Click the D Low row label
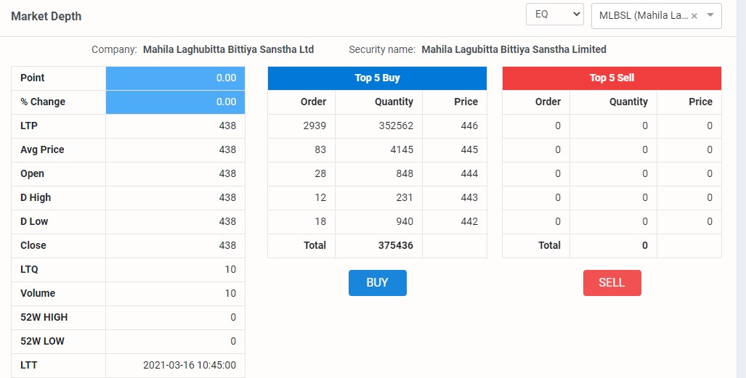 34,221
